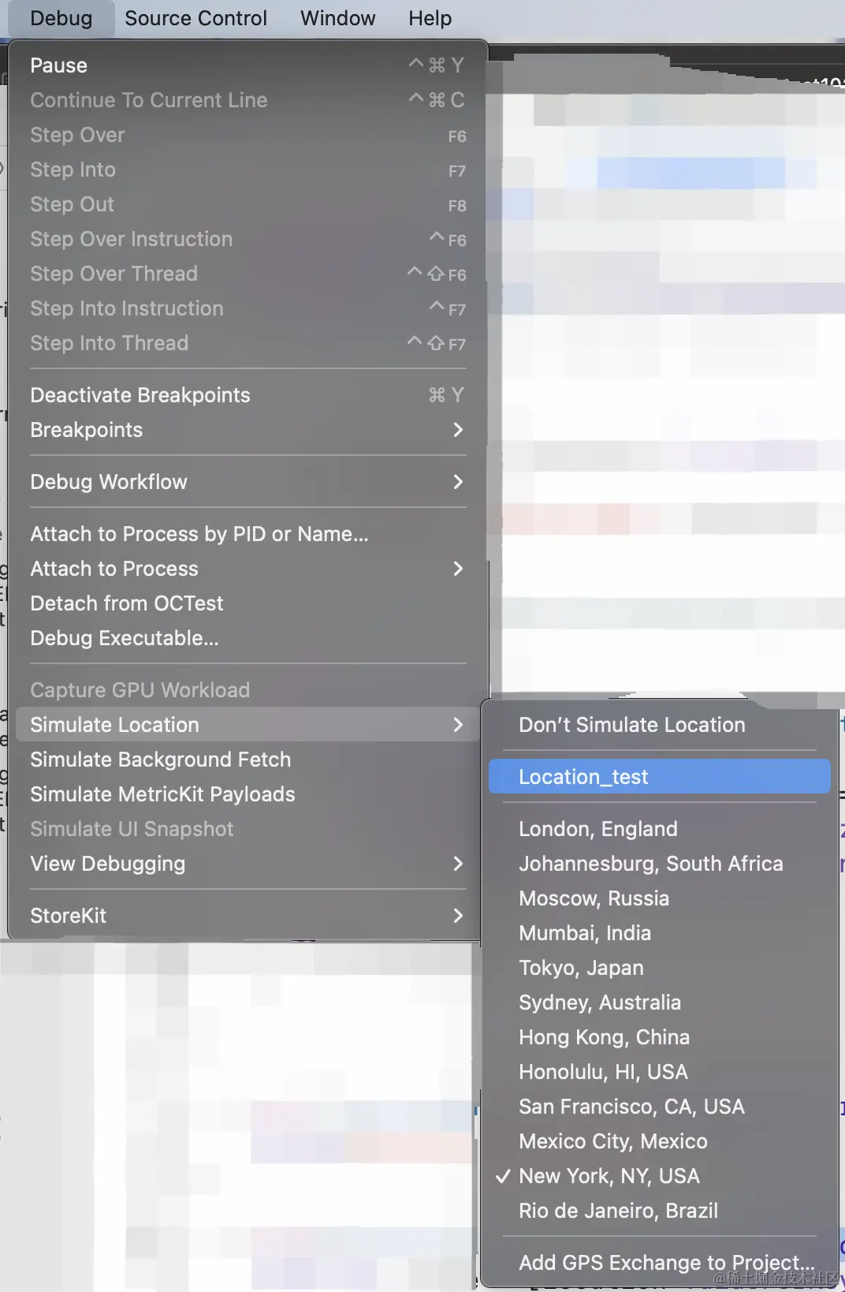
Task: Simulate location Rio de Janeiro, Brazil
Action: (660, 1211)
